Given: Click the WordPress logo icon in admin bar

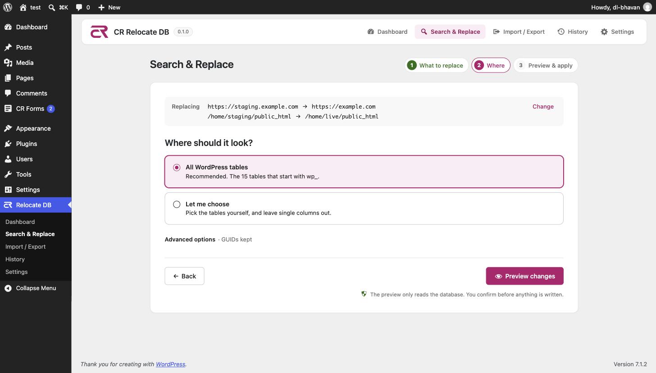Looking at the screenshot, I should pyautogui.click(x=7, y=7).
